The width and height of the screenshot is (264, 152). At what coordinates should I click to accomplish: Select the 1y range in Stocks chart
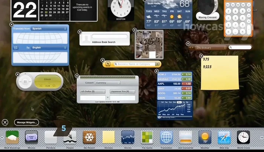184,102
